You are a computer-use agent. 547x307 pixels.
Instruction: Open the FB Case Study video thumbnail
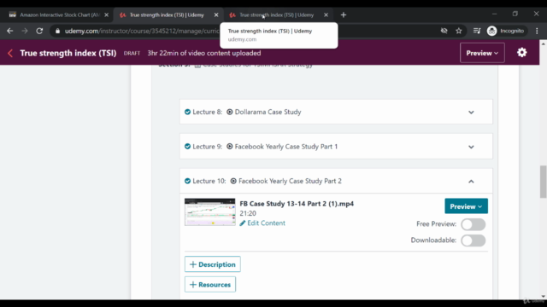pyautogui.click(x=209, y=212)
